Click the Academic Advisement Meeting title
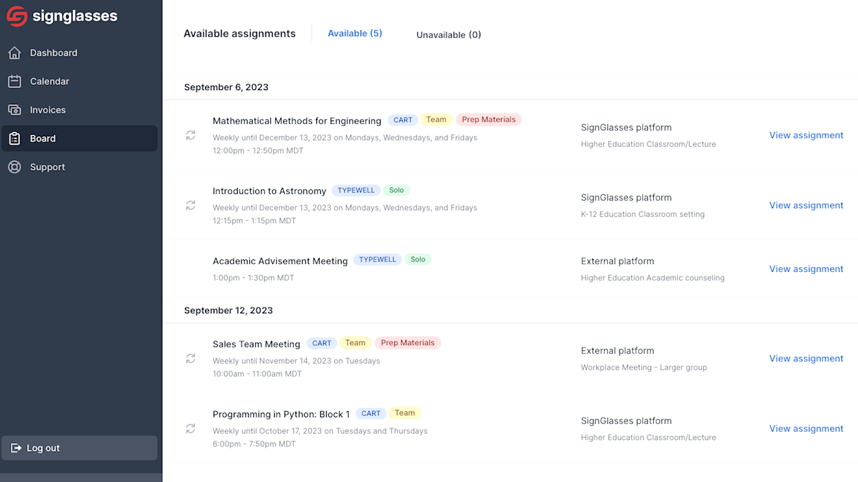 tap(280, 261)
